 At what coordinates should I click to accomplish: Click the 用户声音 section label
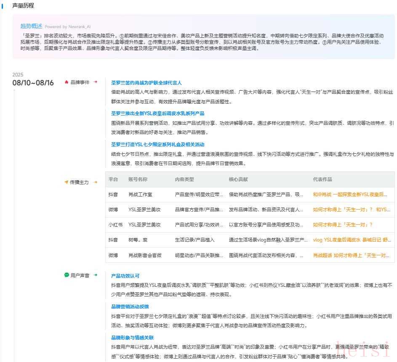(80, 275)
